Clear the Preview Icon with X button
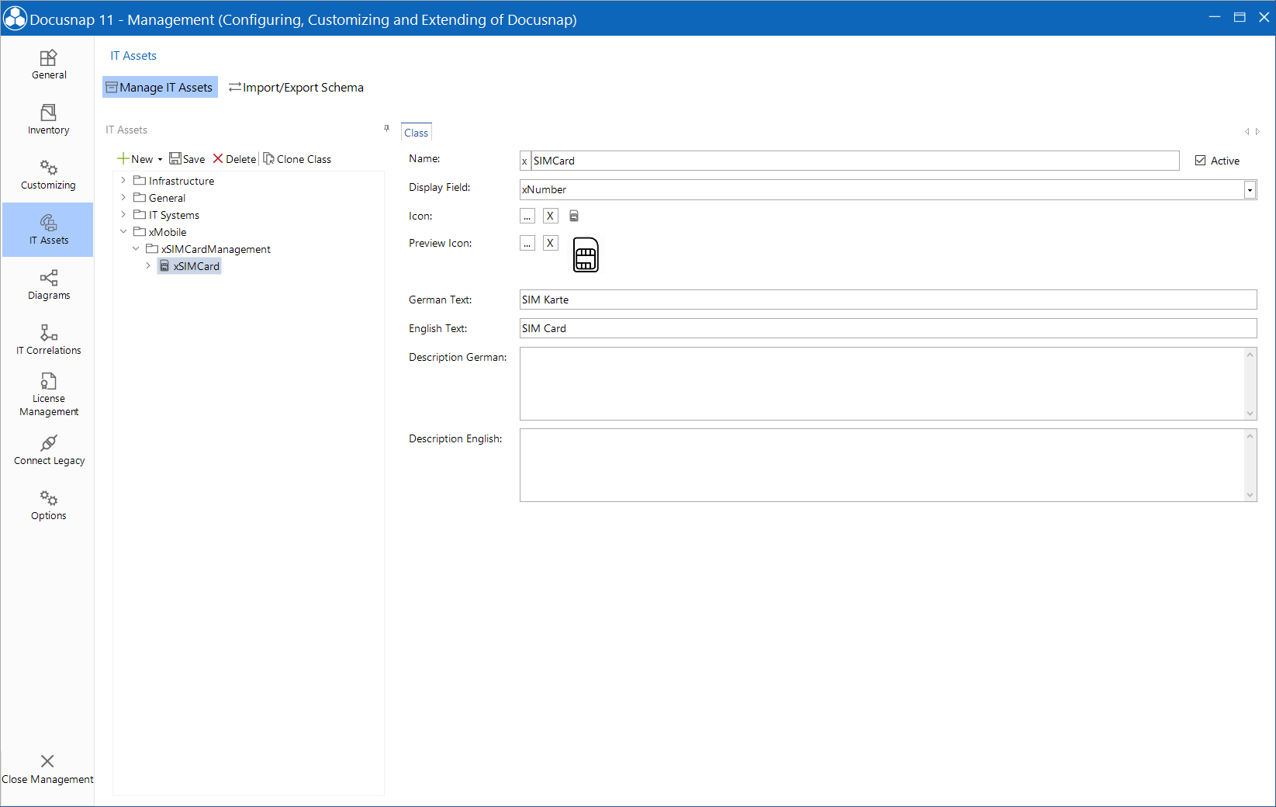1276x807 pixels. click(550, 243)
